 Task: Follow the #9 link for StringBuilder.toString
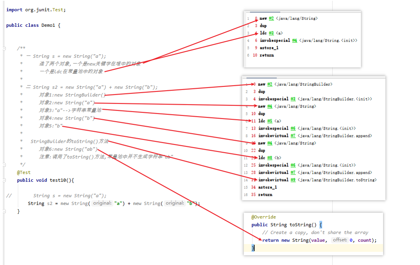pos(293,180)
